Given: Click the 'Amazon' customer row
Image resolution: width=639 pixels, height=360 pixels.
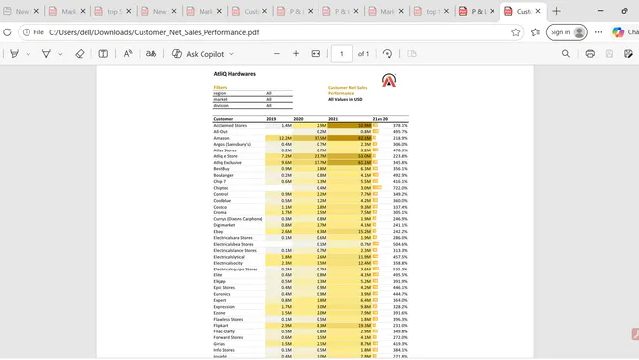Looking at the screenshot, I should (311, 138).
